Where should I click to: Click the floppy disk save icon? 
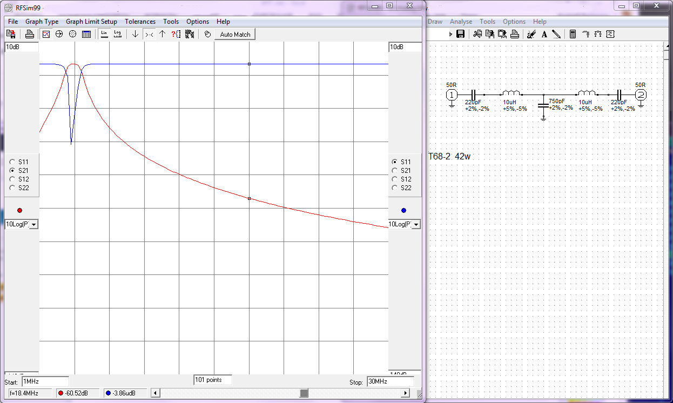pyautogui.click(x=460, y=34)
